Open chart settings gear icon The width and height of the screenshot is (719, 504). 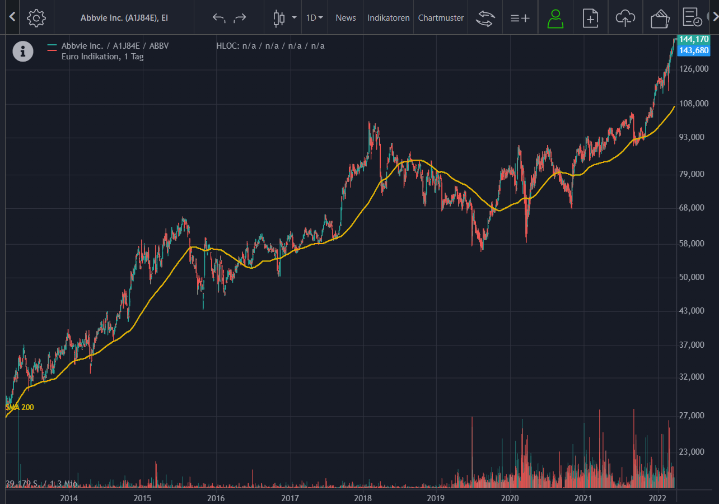coord(36,18)
